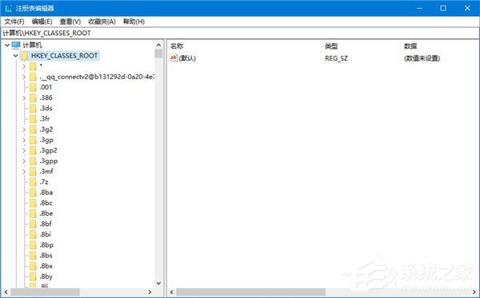This screenshot has width=480, height=298.
Task: Click the tree pane vertical scrollbar thumb
Action: coord(158,54)
